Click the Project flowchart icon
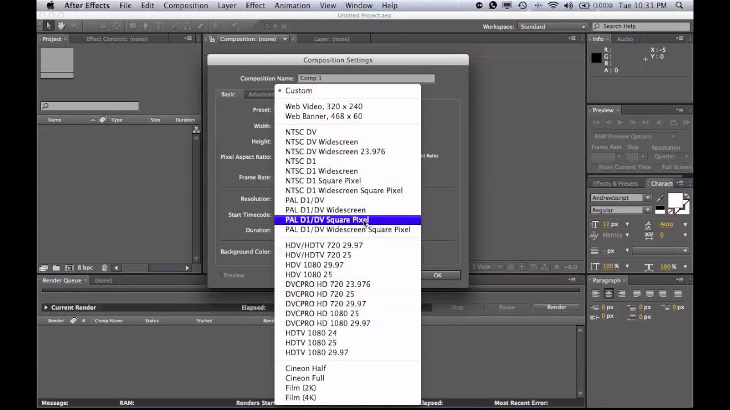Viewport: 730px width, 410px height. [x=196, y=130]
